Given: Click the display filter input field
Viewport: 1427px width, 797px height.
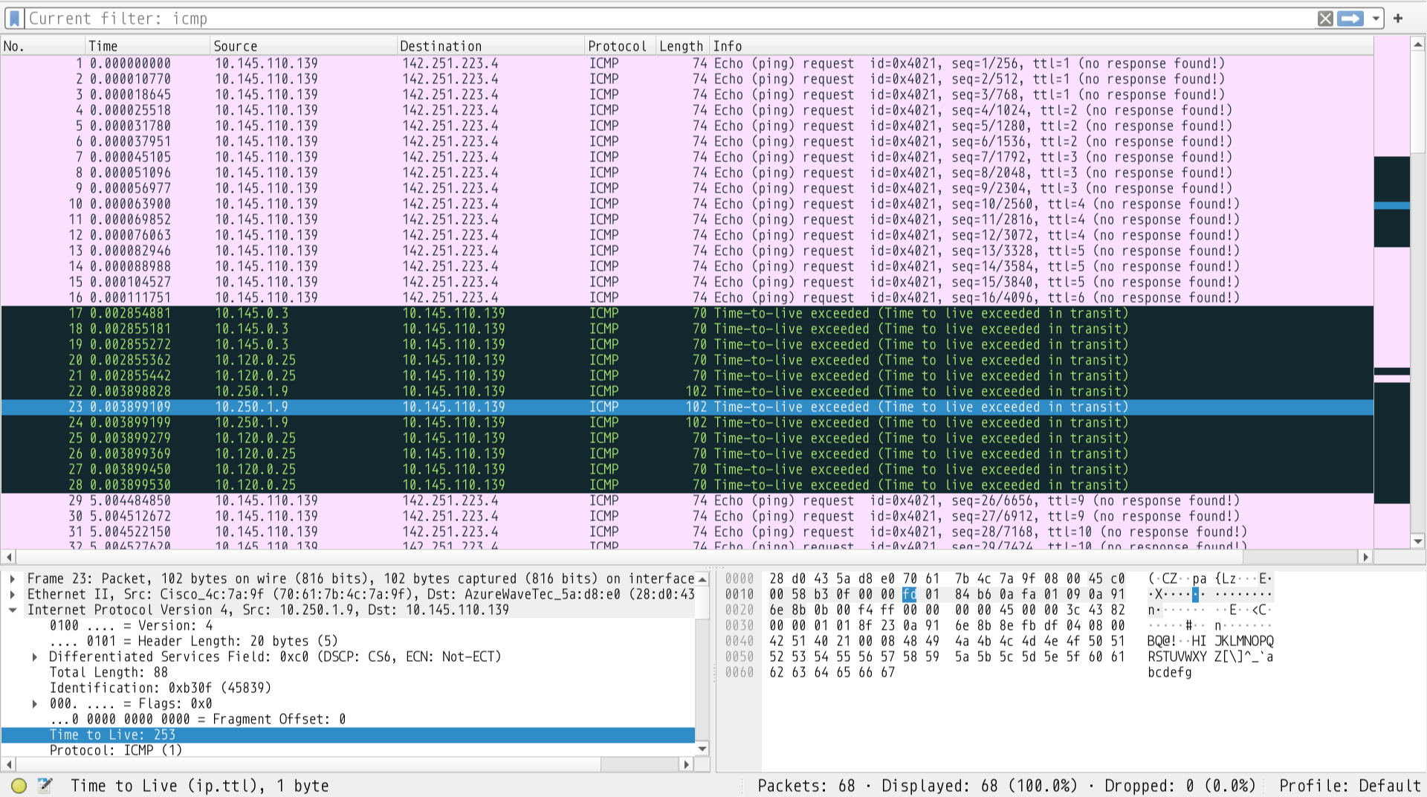Looking at the screenshot, I should click(669, 19).
